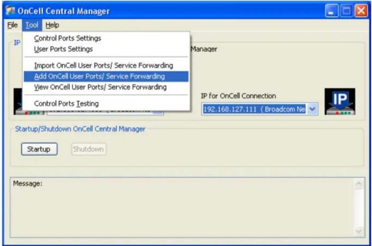Open the File menu
The height and width of the screenshot is (246, 372).
(x=12, y=25)
